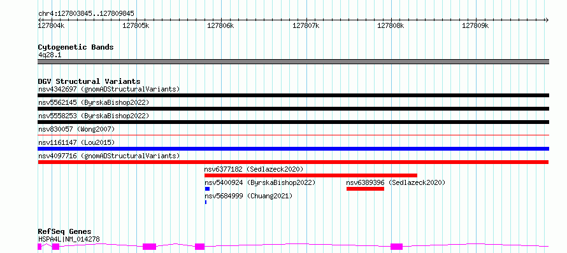Image resolution: width=567 pixels, height=253 pixels.
Task: Click the nsv6389396 Sedlazeck2020 label
Action: click(396, 182)
